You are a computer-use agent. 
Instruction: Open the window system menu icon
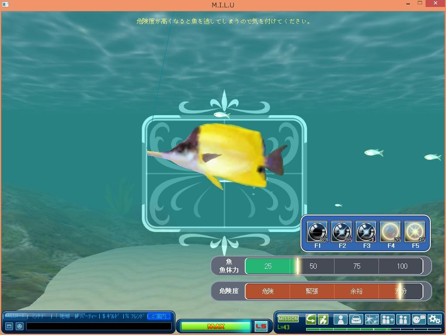pos(5,4)
